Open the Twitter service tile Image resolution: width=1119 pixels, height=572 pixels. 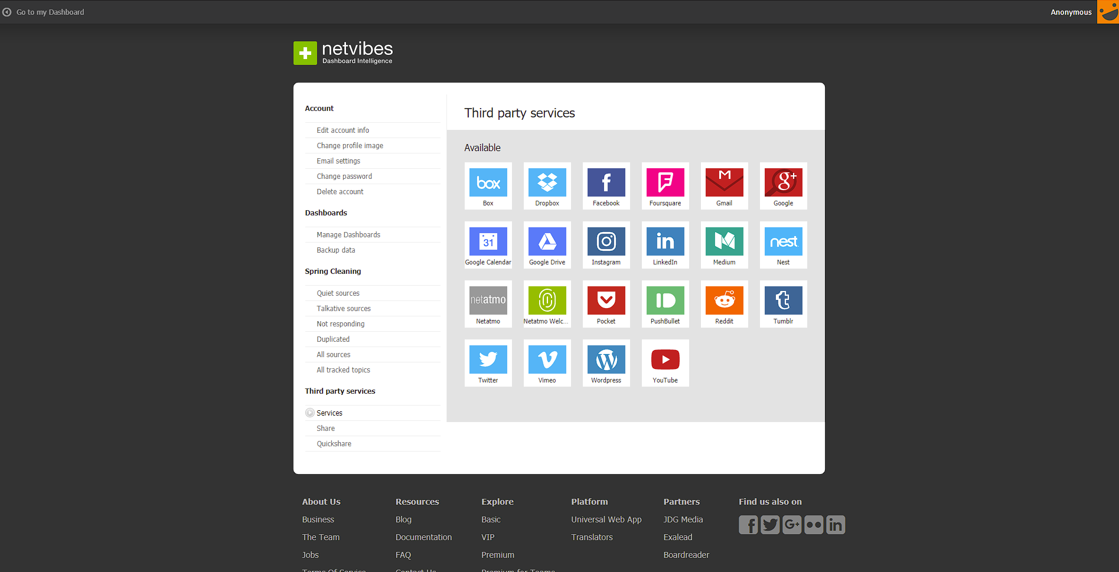point(488,363)
